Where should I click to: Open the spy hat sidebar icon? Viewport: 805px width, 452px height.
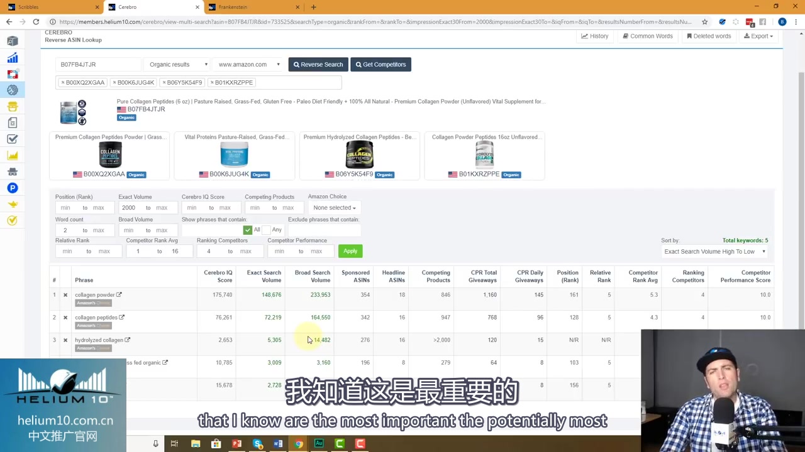(x=13, y=172)
